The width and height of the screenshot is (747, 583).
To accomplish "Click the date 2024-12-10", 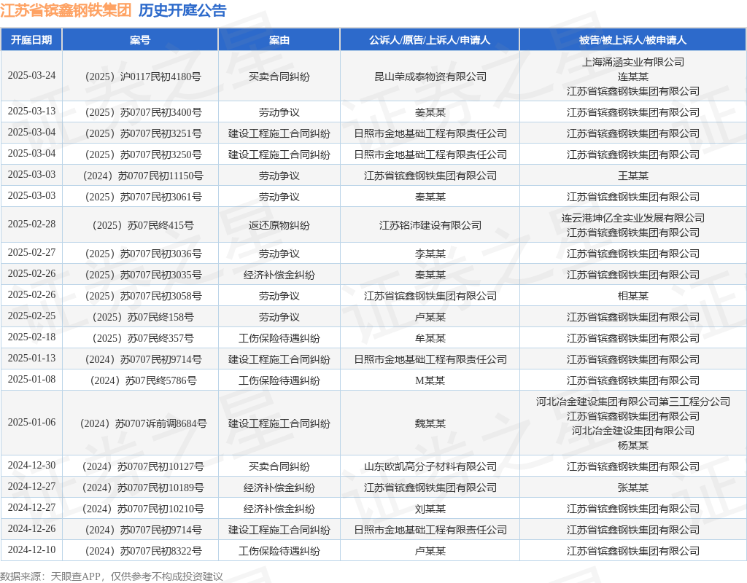I will pyautogui.click(x=31, y=550).
